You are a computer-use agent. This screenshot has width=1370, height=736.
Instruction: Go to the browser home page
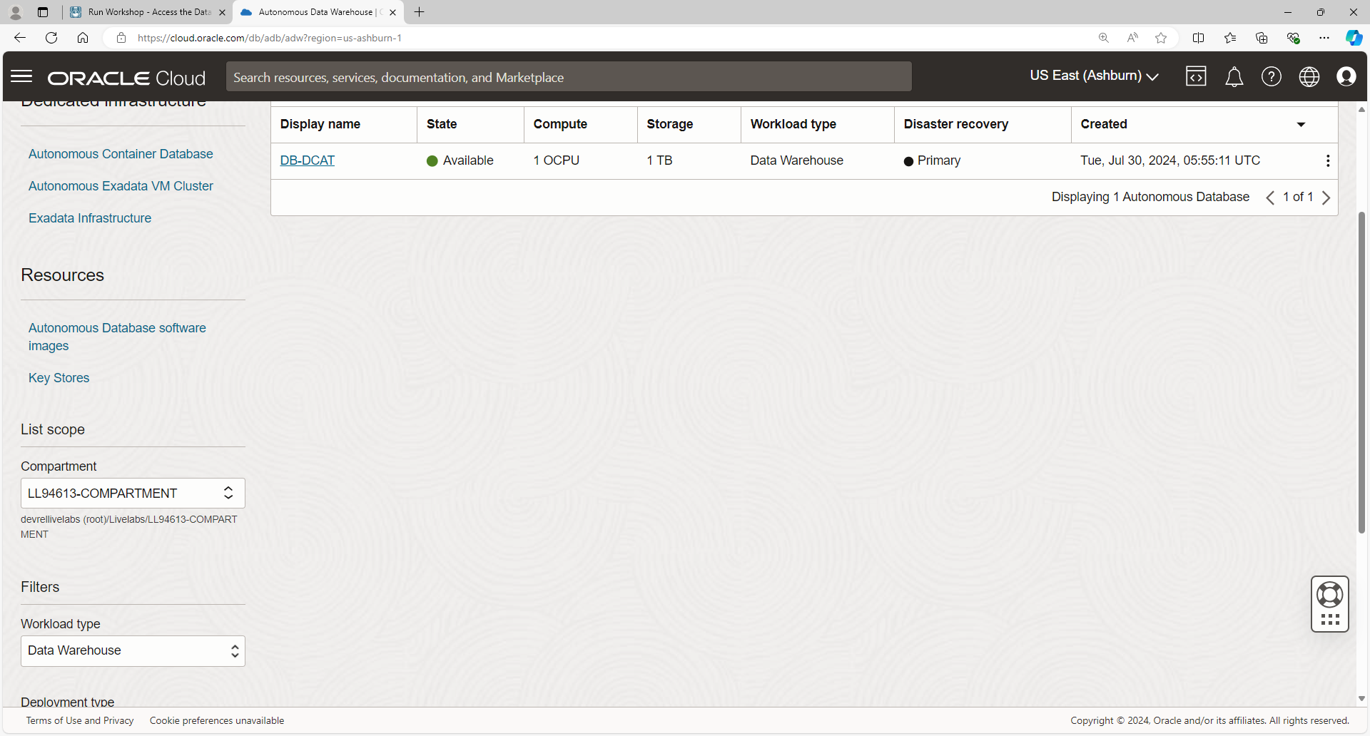(83, 38)
